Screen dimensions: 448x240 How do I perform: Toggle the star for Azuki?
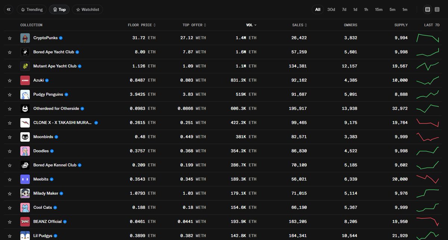click(x=10, y=80)
